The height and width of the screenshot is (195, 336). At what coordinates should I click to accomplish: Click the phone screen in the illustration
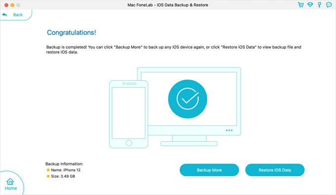(128, 113)
